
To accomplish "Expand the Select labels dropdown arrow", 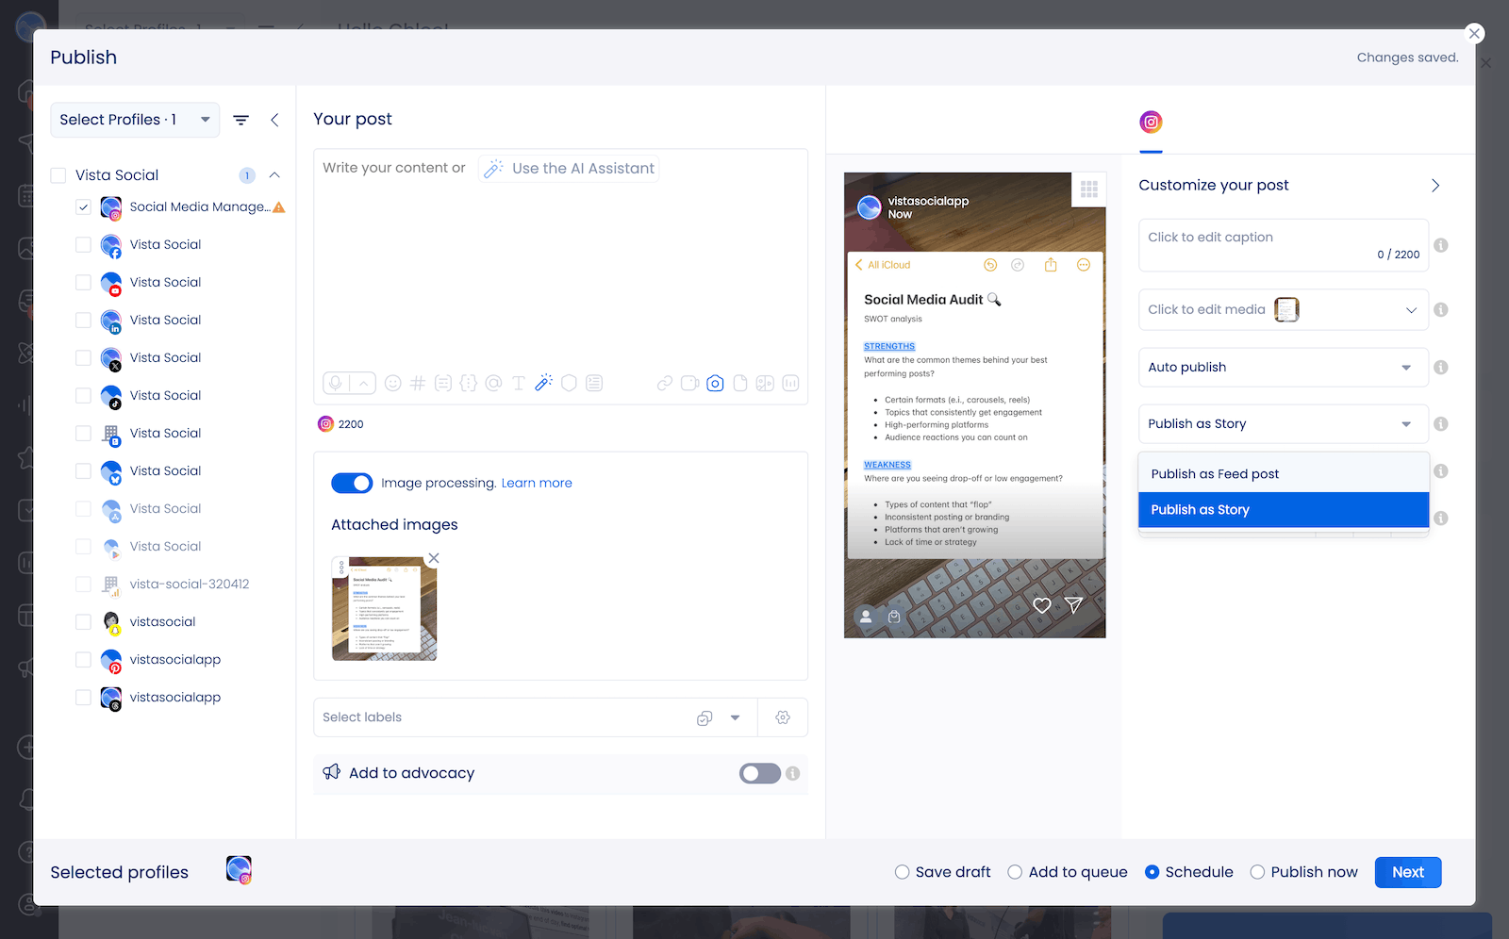I will 736,717.
